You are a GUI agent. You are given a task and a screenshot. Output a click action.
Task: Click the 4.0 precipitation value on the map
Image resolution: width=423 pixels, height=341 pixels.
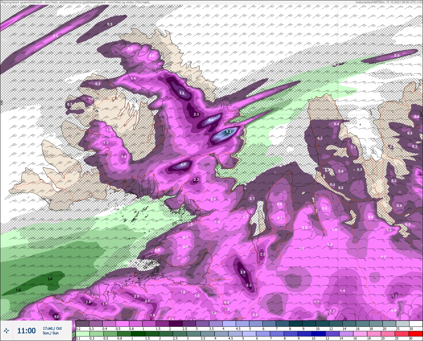183,164
